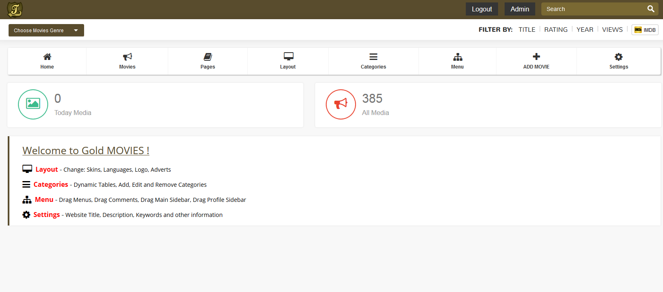The width and height of the screenshot is (663, 292).
Task: Open Pages via the book icon
Action: point(208,57)
